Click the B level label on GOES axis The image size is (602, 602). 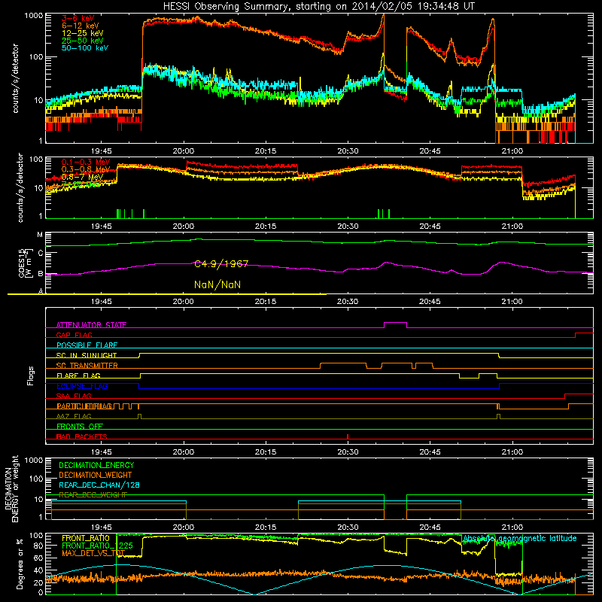(41, 273)
